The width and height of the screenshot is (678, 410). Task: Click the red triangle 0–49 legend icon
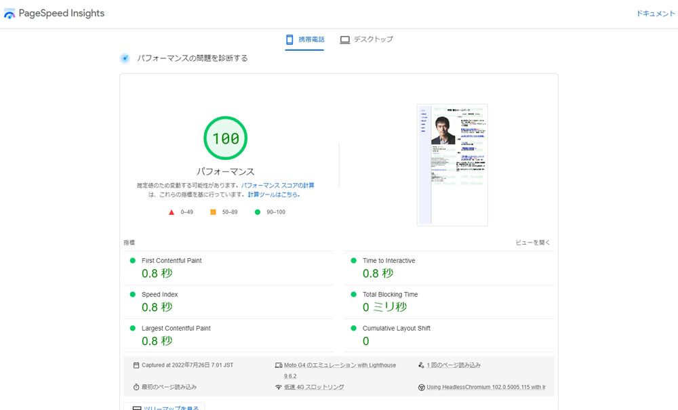pyautogui.click(x=172, y=212)
